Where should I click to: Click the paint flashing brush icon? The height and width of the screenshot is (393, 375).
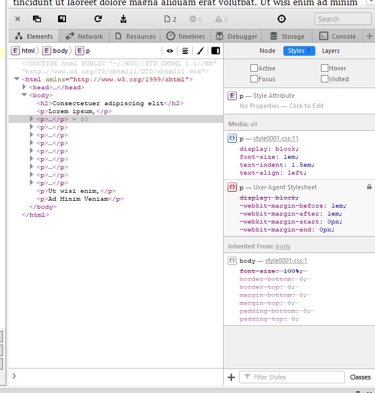coord(200,51)
